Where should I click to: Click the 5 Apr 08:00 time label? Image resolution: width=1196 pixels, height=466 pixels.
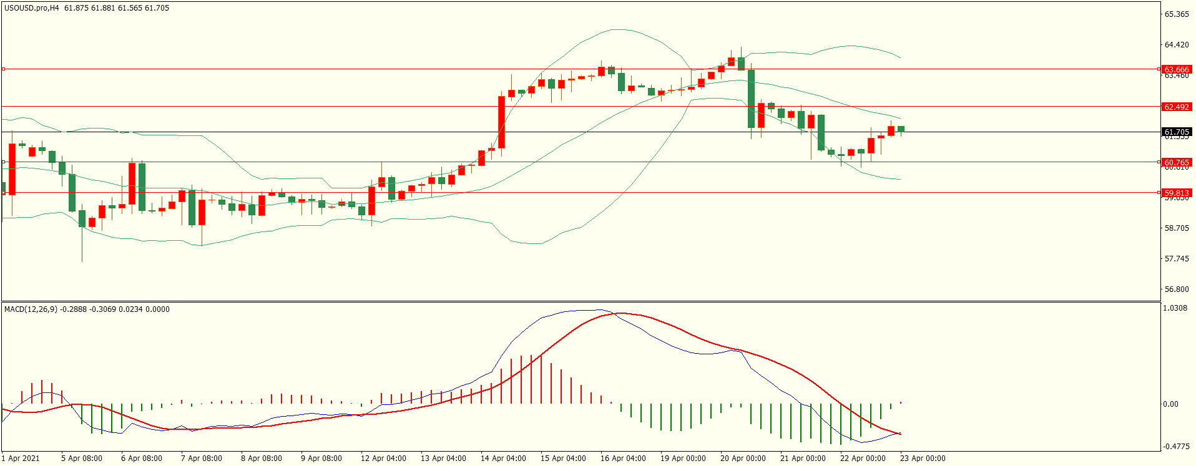pos(82,459)
